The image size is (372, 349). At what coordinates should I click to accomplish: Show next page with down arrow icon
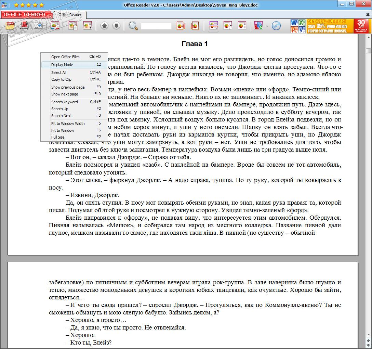(116, 25)
